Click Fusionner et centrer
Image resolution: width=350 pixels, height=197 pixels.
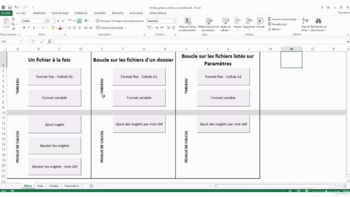coord(110,28)
